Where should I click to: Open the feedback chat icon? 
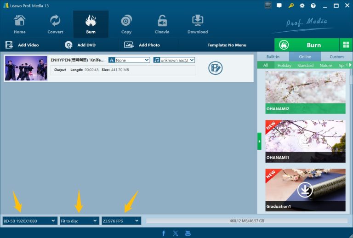tap(279, 6)
